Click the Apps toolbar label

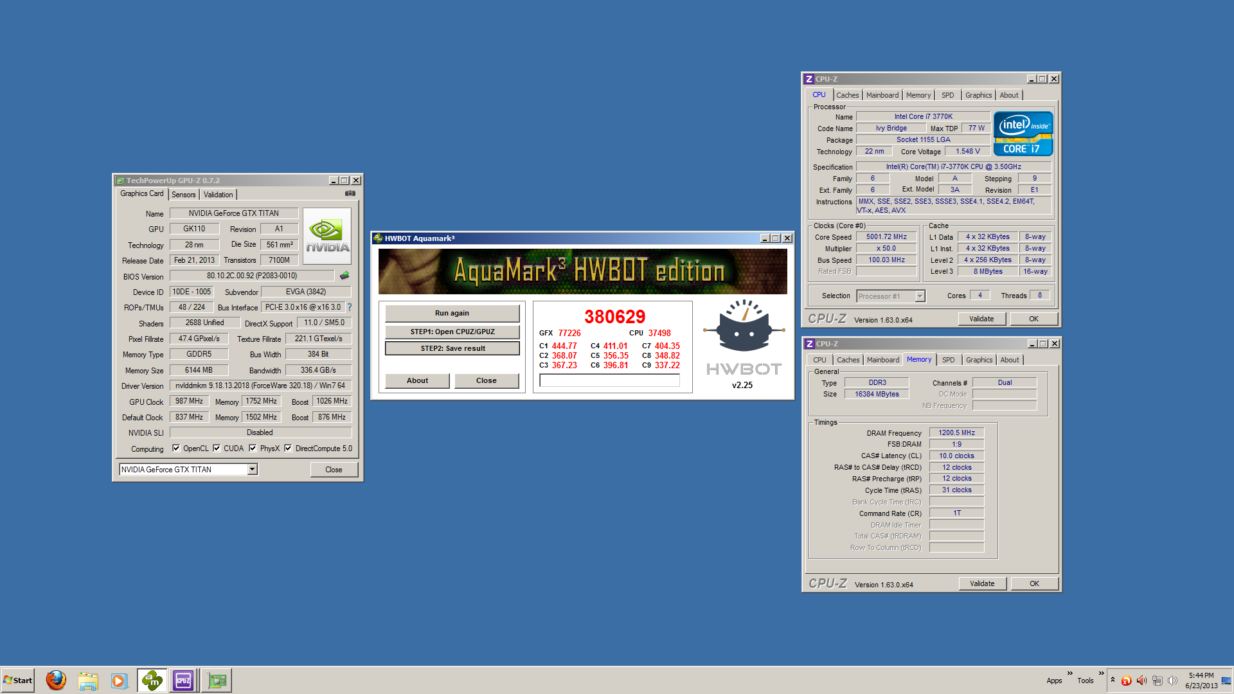(1054, 681)
